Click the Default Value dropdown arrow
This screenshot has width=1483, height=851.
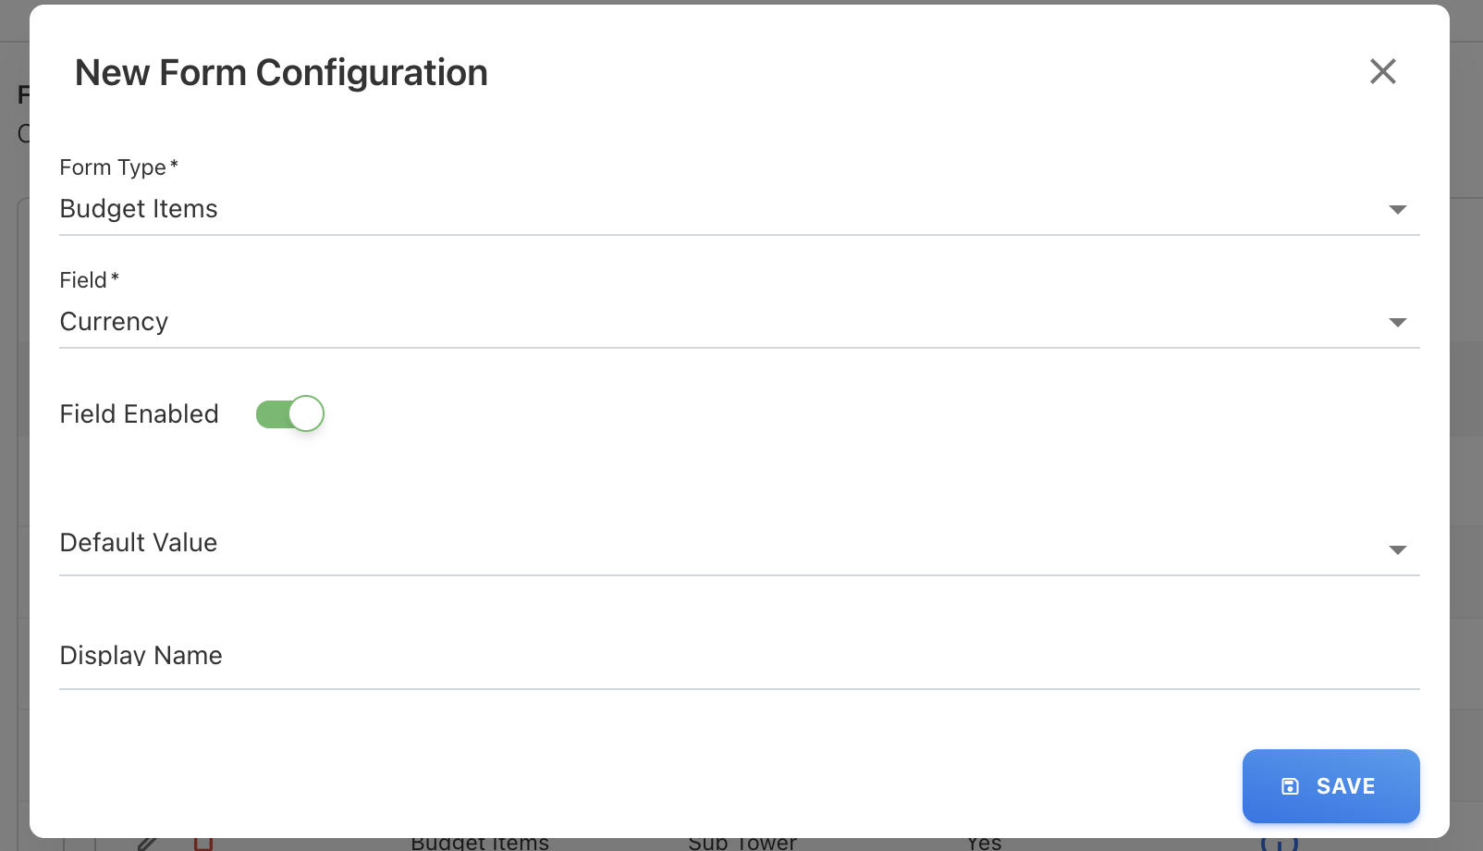tap(1397, 550)
